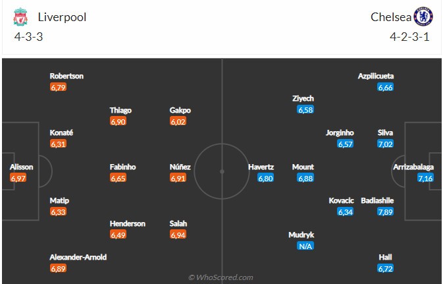Click player name Alexander-Arnold
This screenshot has width=443, height=284.
[78, 257]
